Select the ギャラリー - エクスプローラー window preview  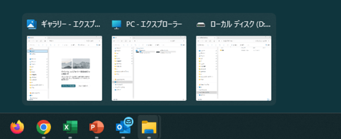(x=64, y=68)
